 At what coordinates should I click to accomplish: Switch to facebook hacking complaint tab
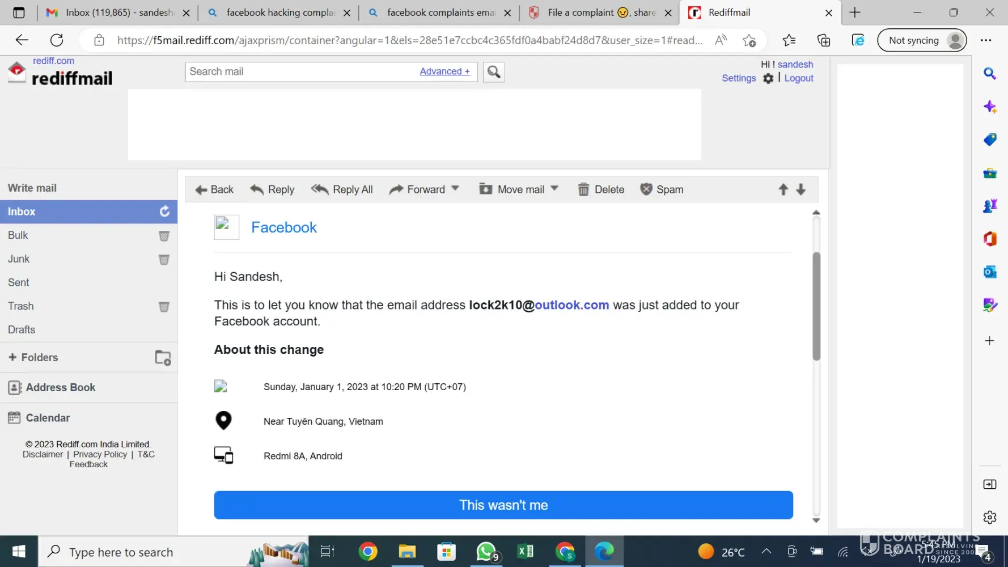[x=278, y=12]
